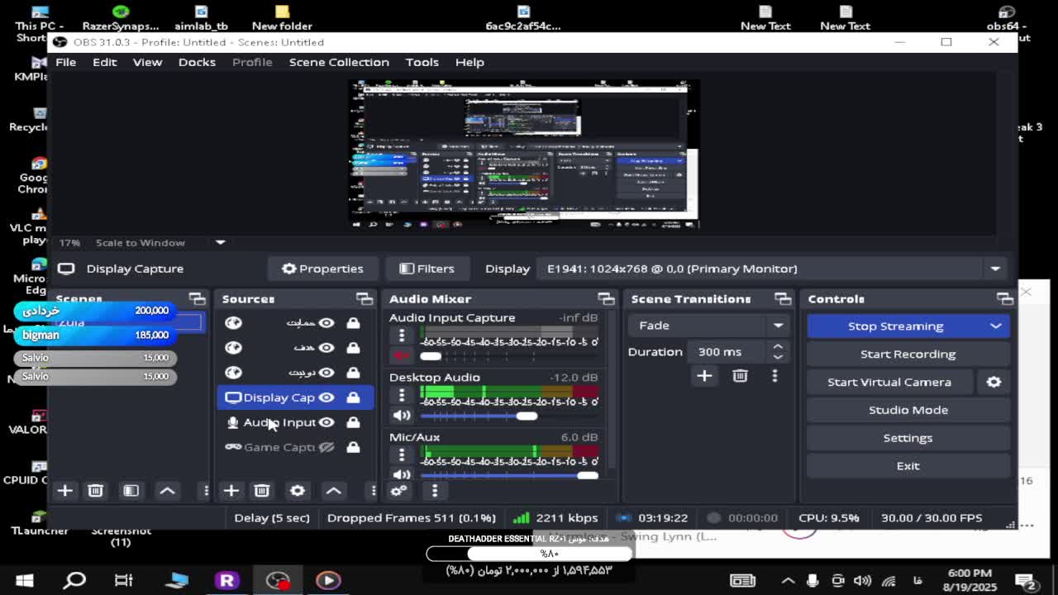Viewport: 1058px width, 595px height.
Task: Add a transition with plus icon
Action: (704, 376)
